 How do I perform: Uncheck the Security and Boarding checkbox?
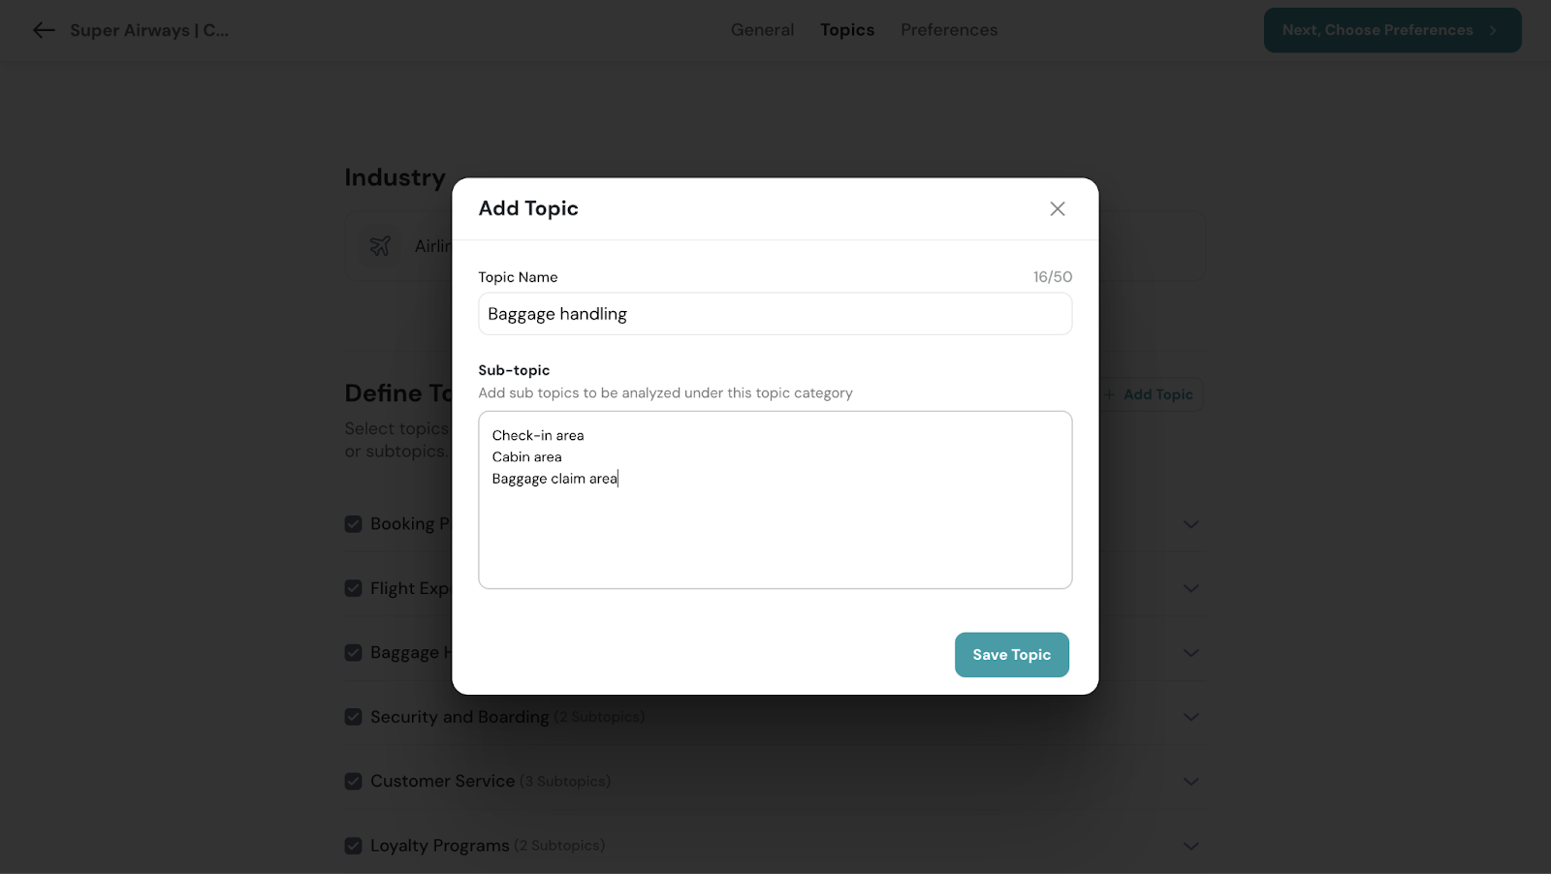click(x=354, y=717)
